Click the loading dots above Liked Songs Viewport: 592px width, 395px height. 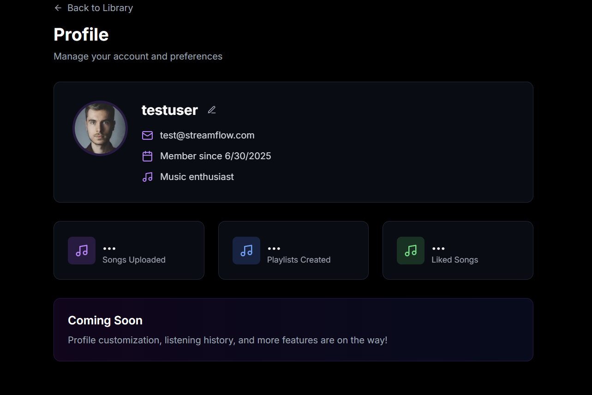click(x=438, y=249)
